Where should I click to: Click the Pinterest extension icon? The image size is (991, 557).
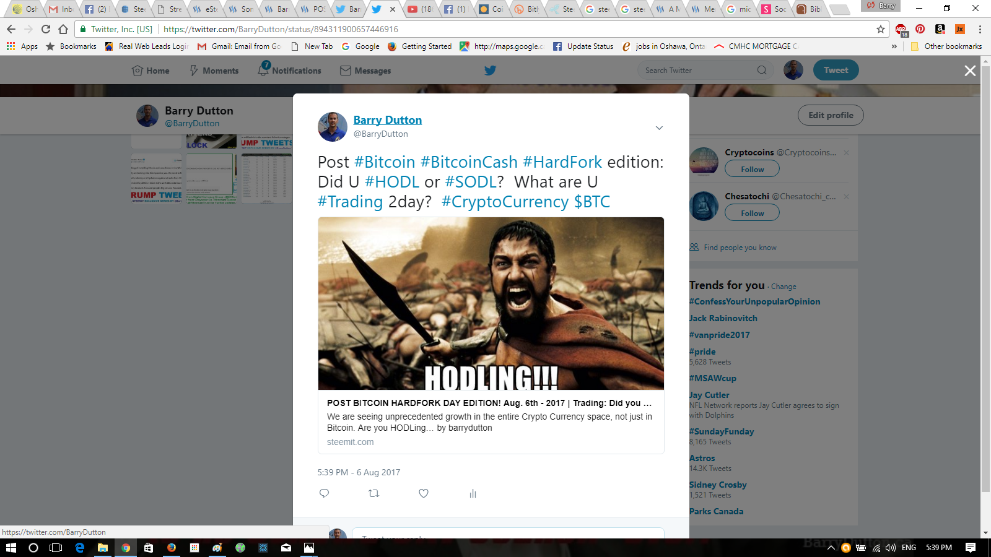coord(920,29)
